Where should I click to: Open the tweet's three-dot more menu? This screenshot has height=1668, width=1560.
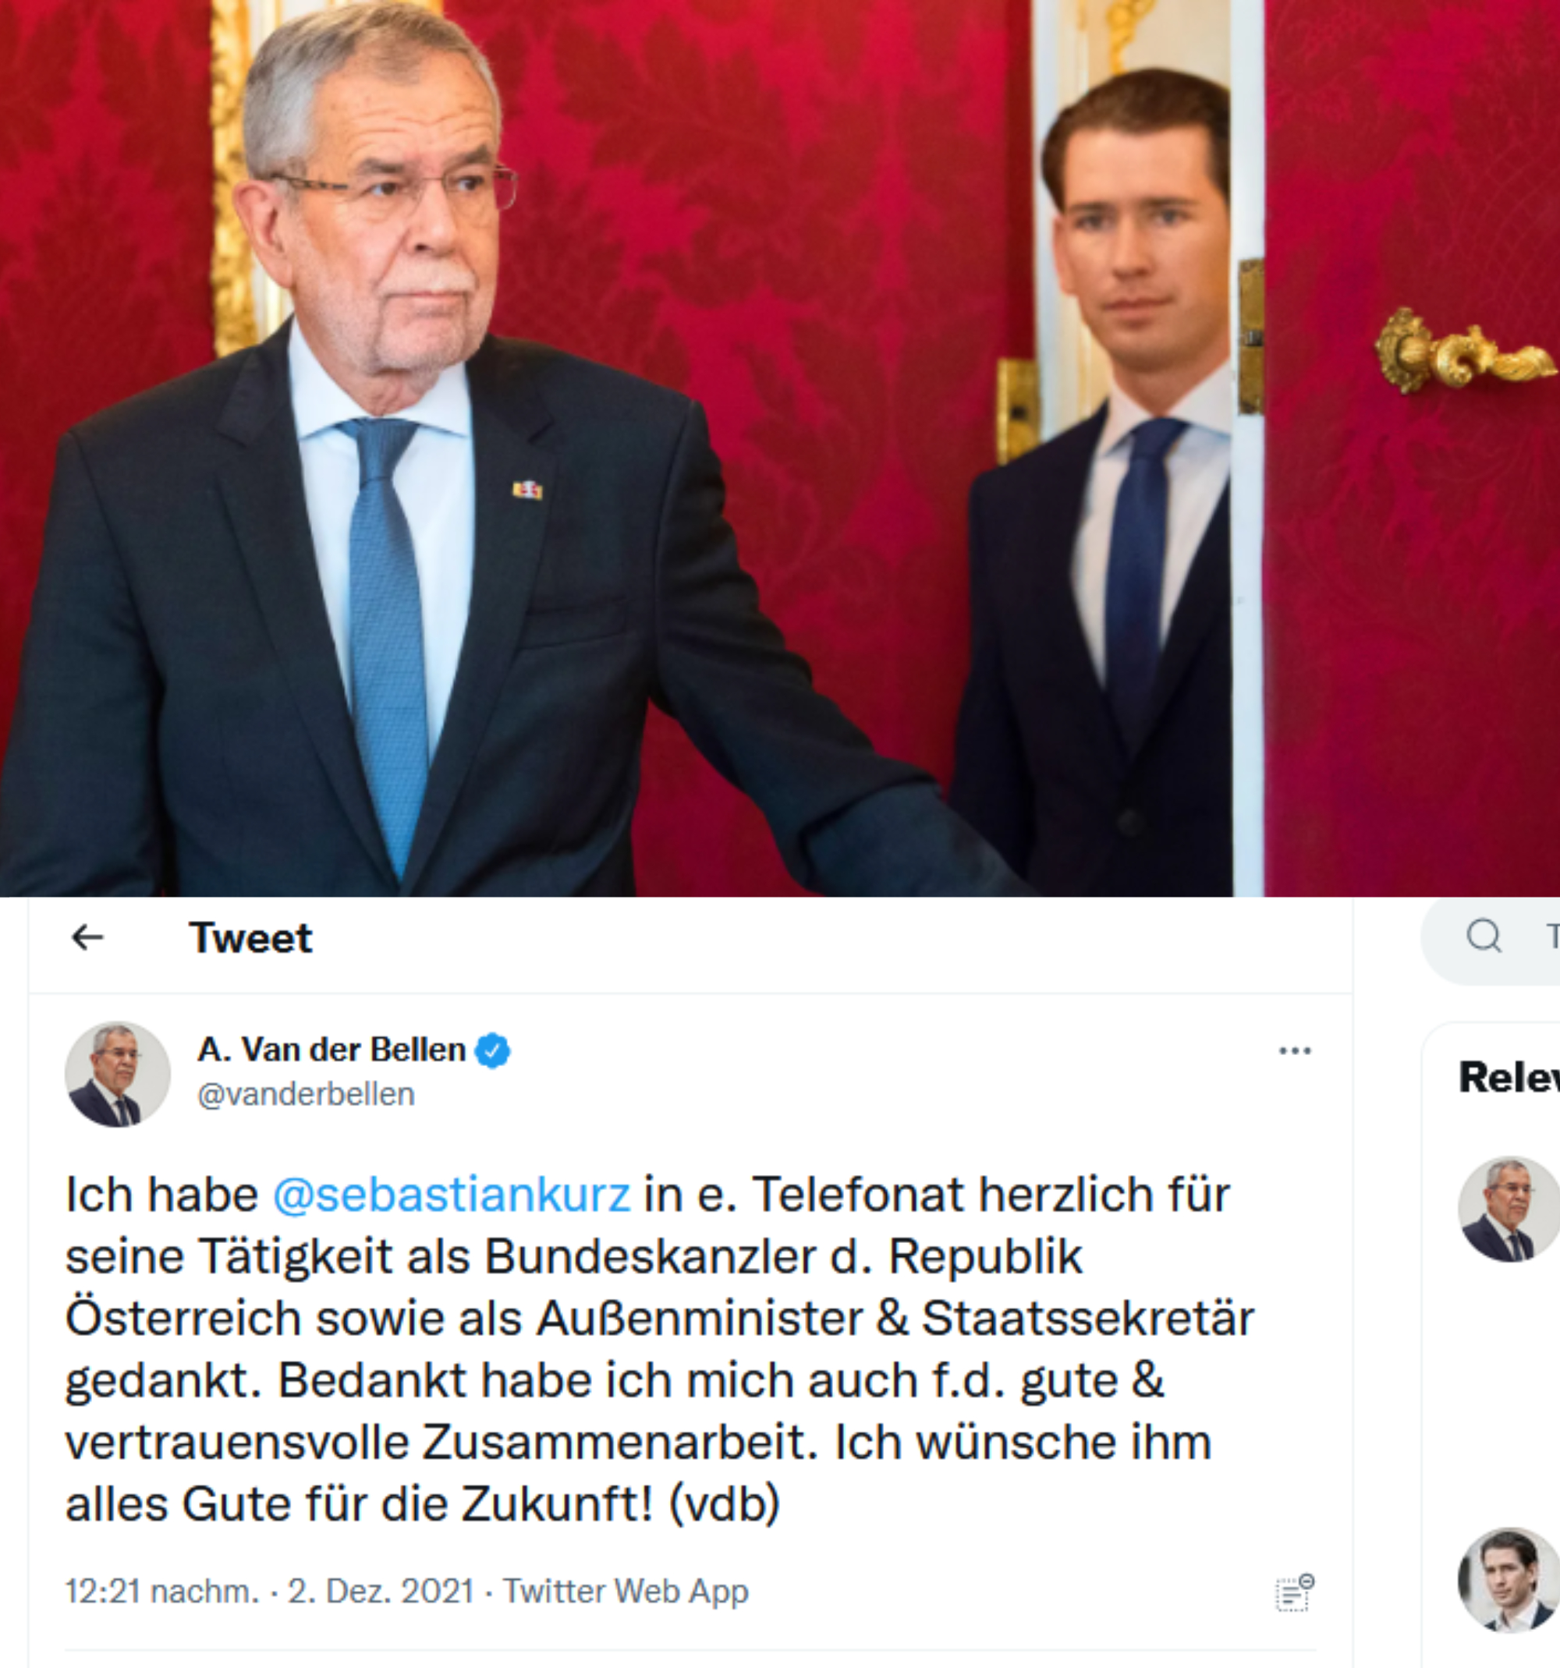(x=1294, y=1050)
